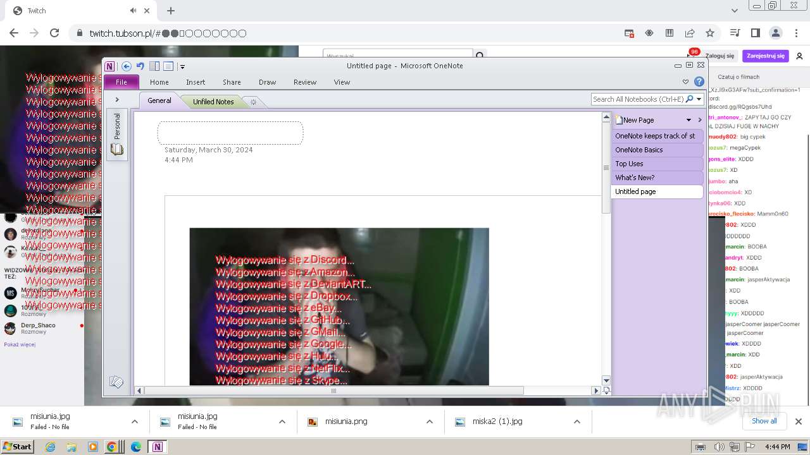
Task: Click the OneNote back navigation arrow
Action: pyautogui.click(x=127, y=66)
